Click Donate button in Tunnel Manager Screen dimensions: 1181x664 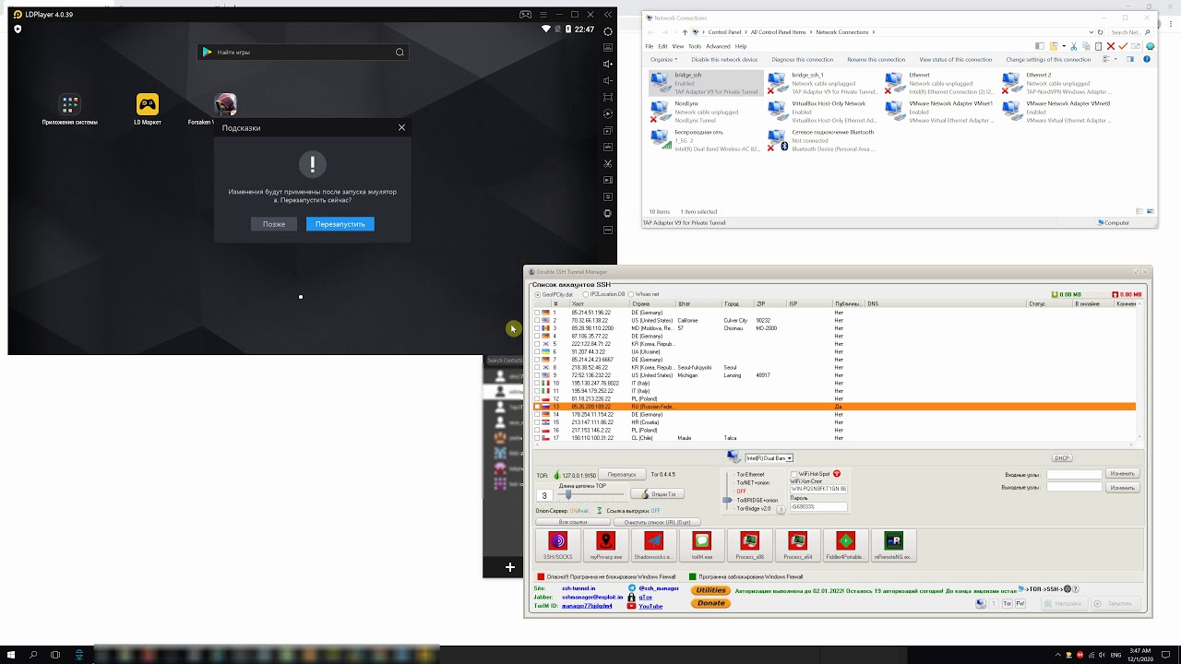[711, 603]
